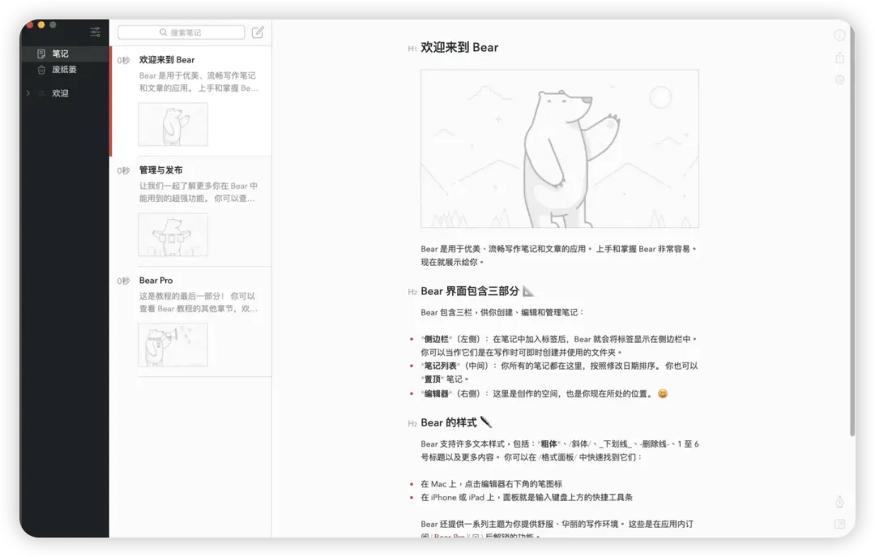Click the large bear illustration in the editor
Screen dimensions: 875x557
560,148
